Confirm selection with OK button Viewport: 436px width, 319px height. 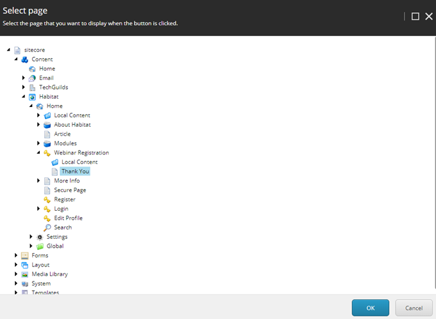[371, 308]
